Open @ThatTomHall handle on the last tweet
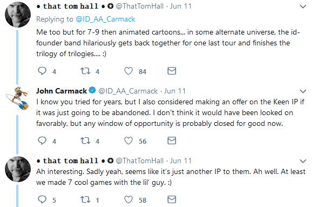Image resolution: width=318 pixels, height=207 pixels. pos(139,161)
